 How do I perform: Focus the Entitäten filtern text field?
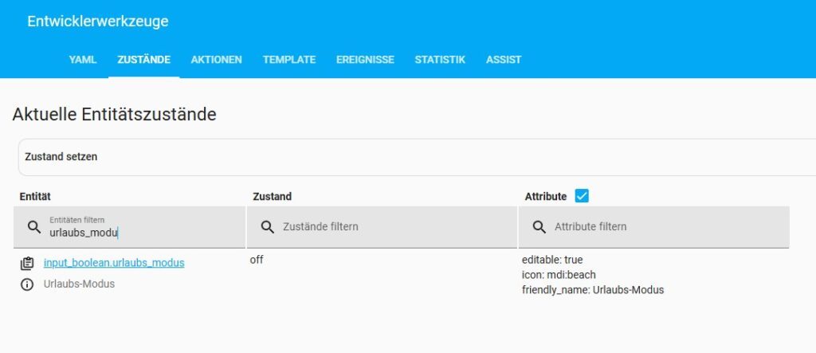(135, 233)
